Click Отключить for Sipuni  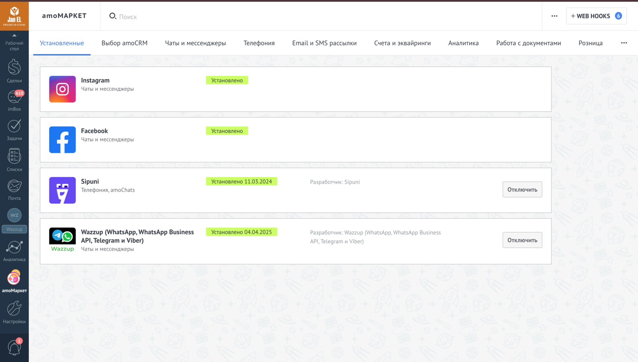[x=522, y=189]
